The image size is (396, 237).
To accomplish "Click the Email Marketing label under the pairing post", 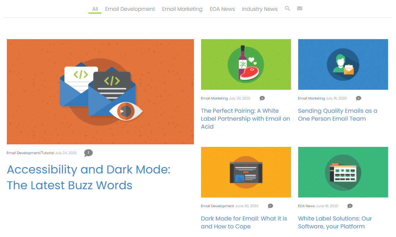I will (x=213, y=98).
